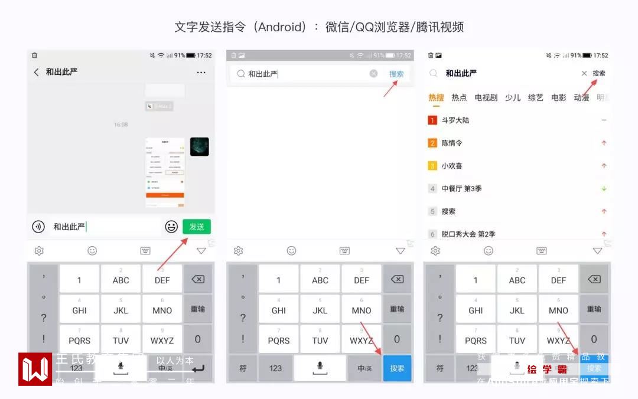Tap the 符 symbols key on QQ browser keyboard
Screen dimensions: 638x399
coord(243,368)
